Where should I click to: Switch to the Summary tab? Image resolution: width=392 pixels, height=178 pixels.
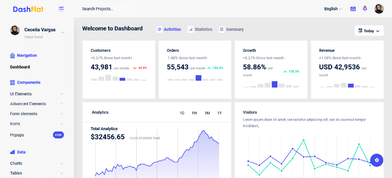[231, 29]
